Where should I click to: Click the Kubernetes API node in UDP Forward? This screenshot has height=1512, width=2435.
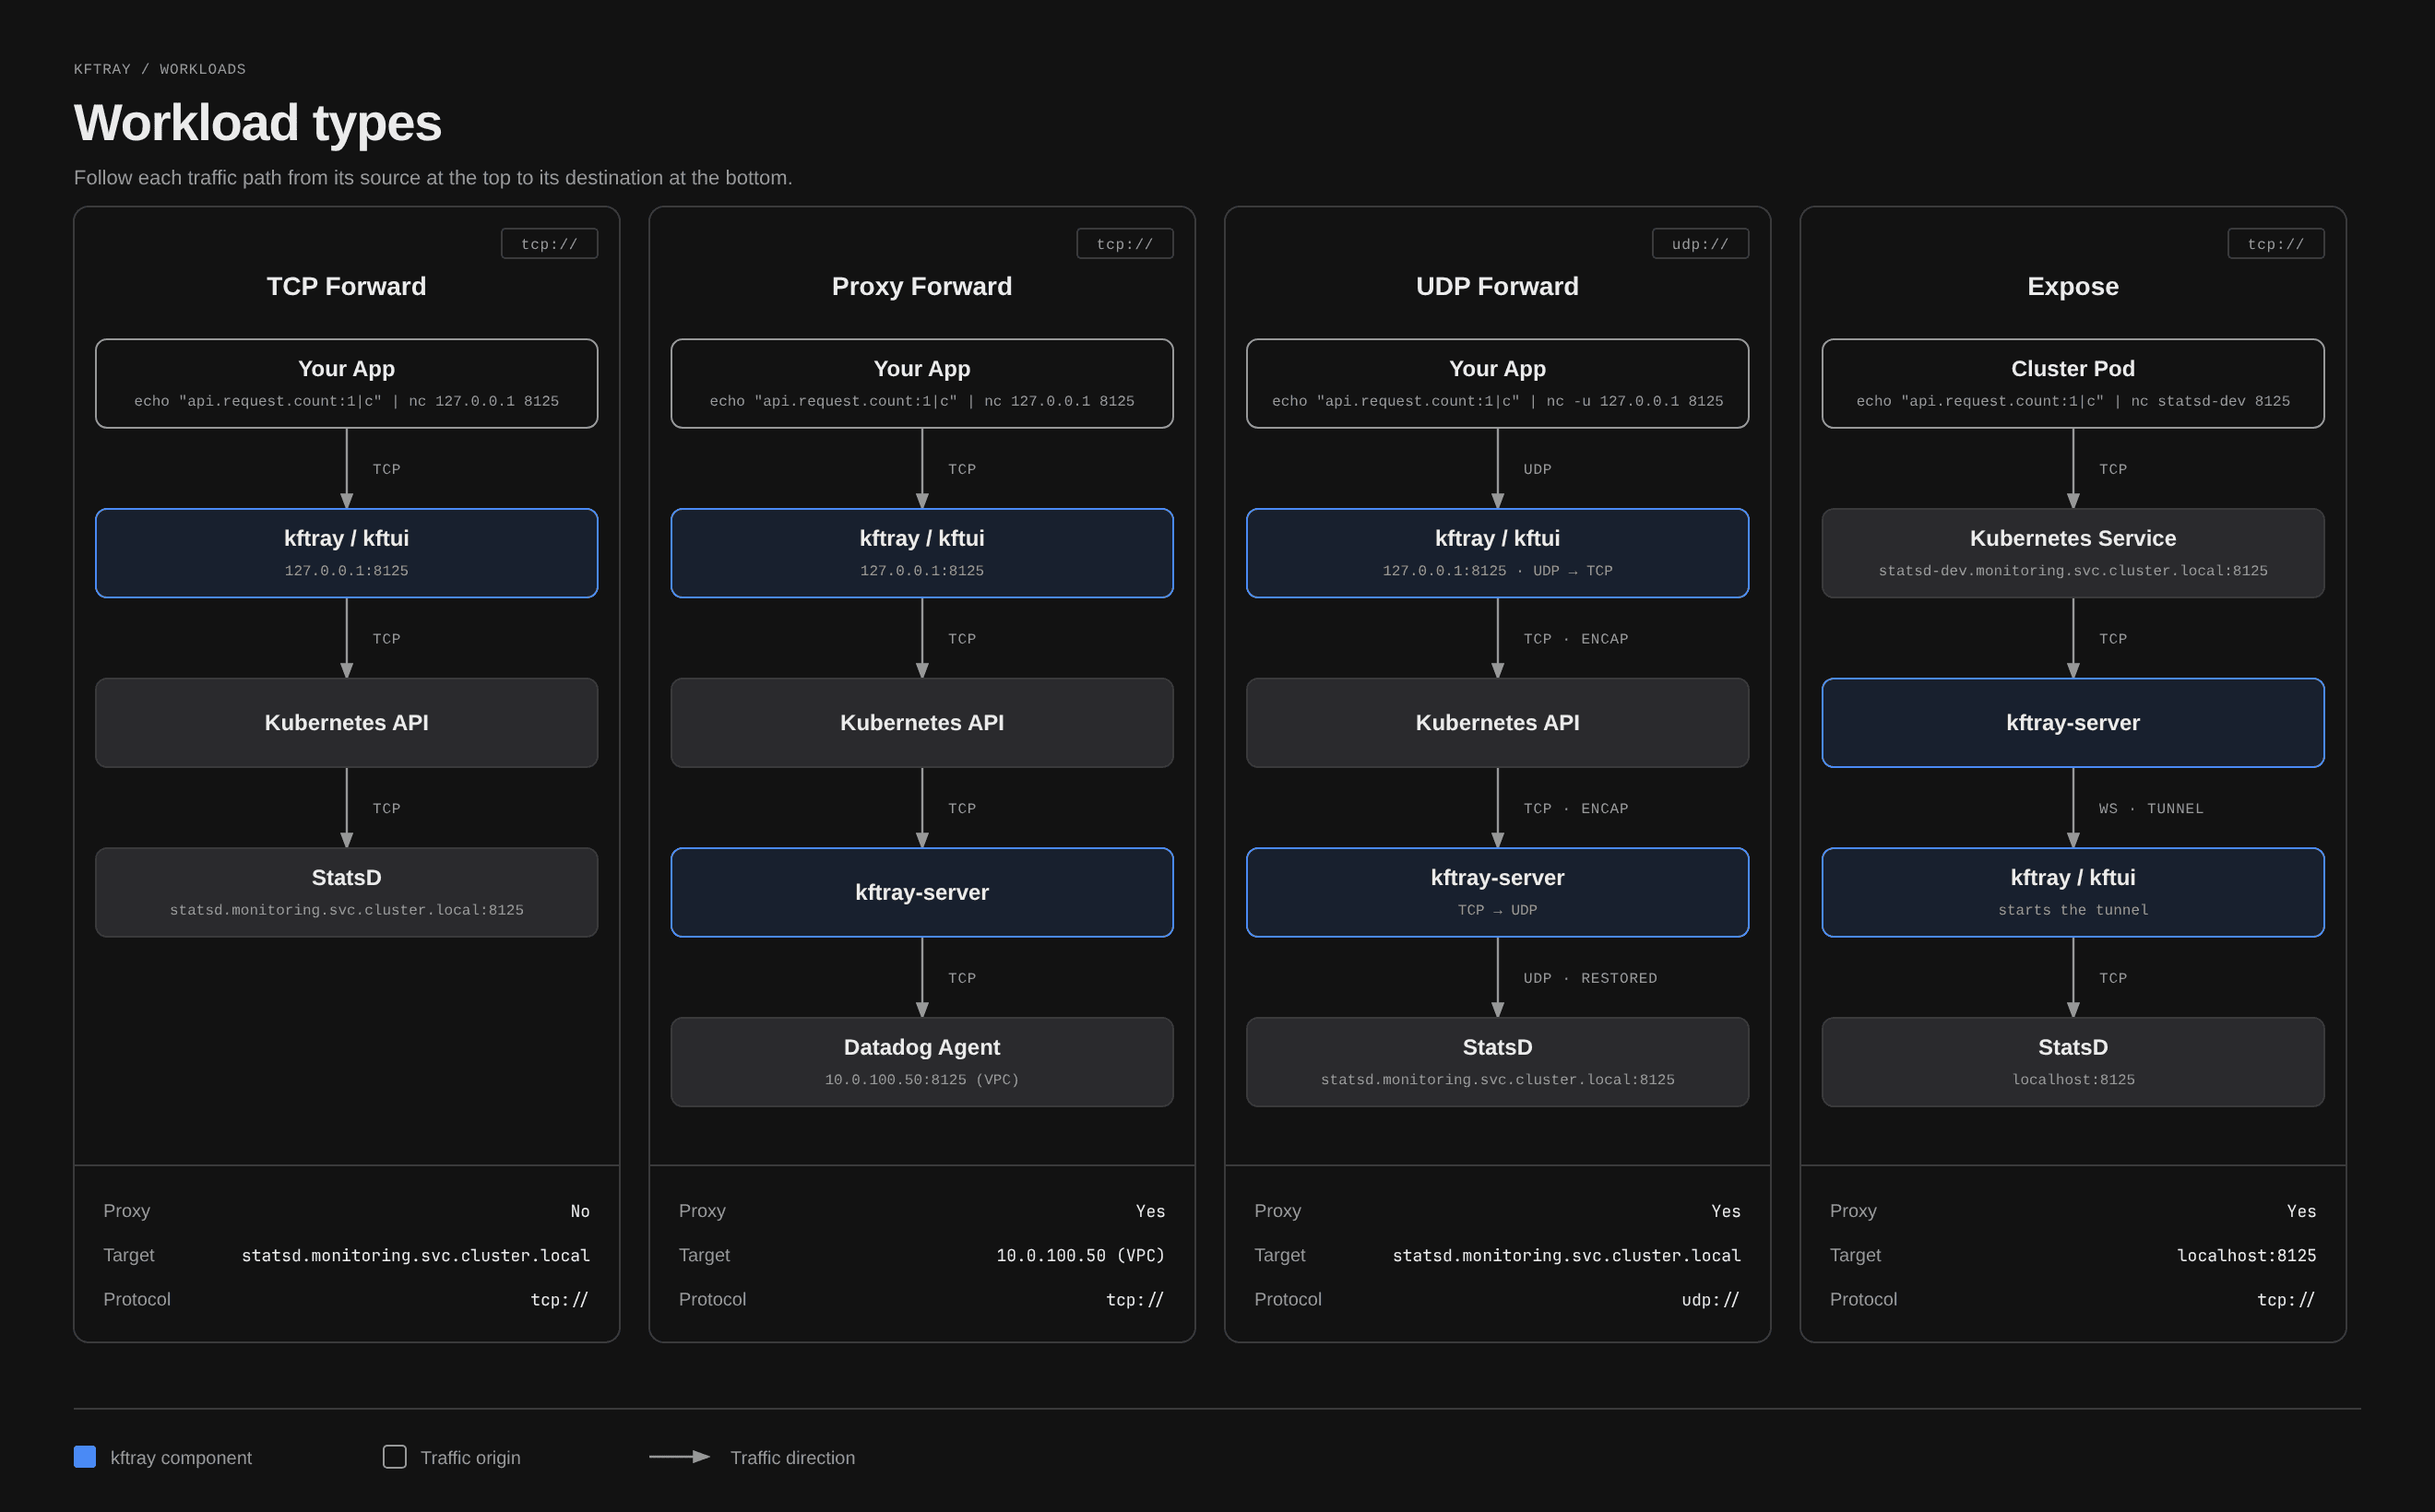[1497, 723]
